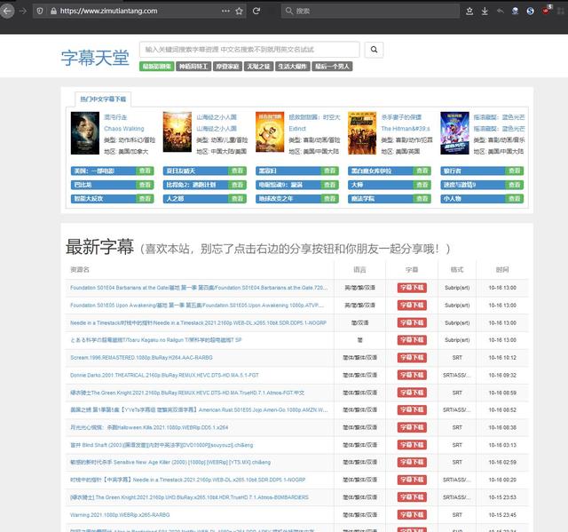This screenshot has width=568, height=532.
Task: Click the 神盾局特工 tag
Action: 193,67
